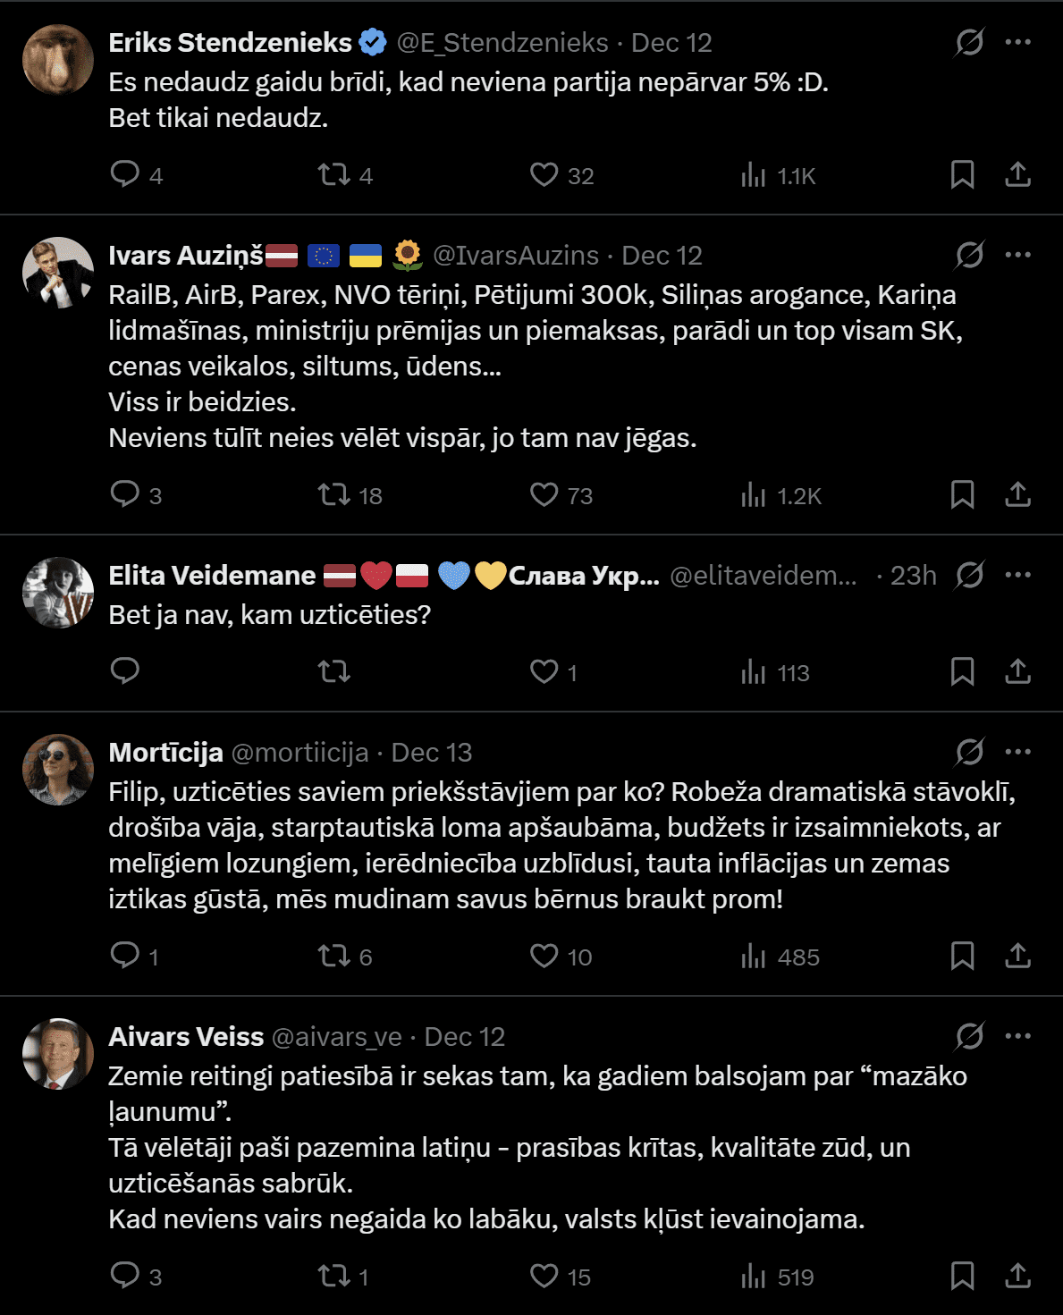Screen dimensions: 1063x1315
Task: Open the @IvarsAuzins handle link
Action: point(515,256)
